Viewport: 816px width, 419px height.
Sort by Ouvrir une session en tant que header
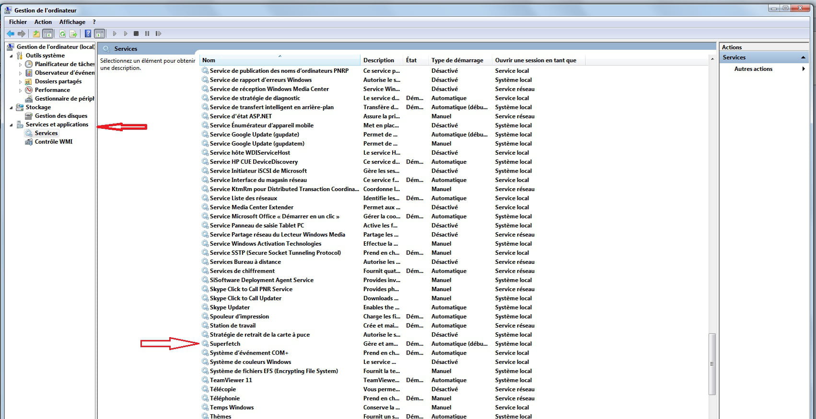click(x=539, y=60)
